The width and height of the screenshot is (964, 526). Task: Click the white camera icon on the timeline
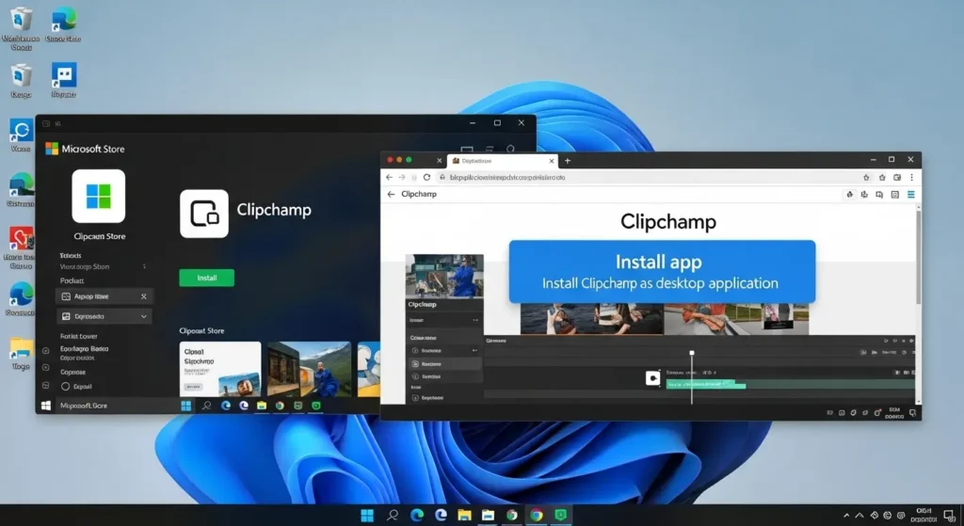pos(652,378)
